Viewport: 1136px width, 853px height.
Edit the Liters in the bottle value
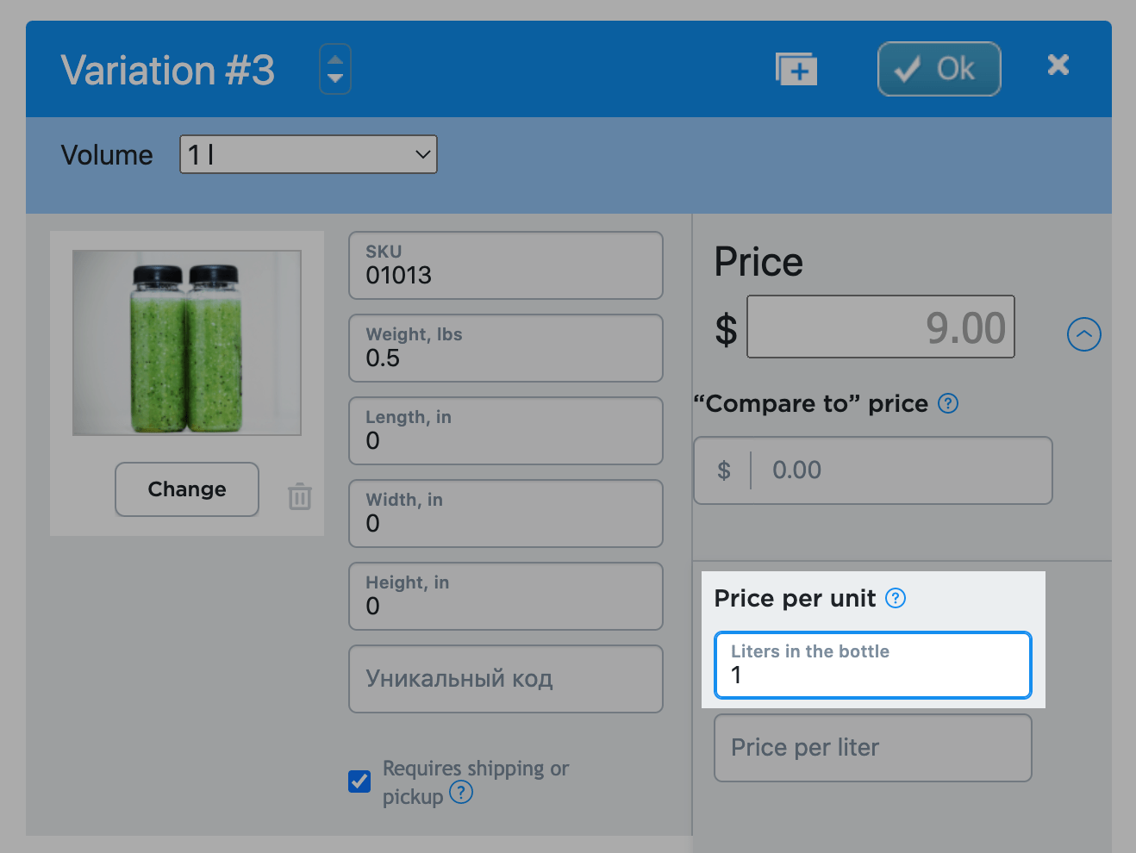[x=872, y=675]
